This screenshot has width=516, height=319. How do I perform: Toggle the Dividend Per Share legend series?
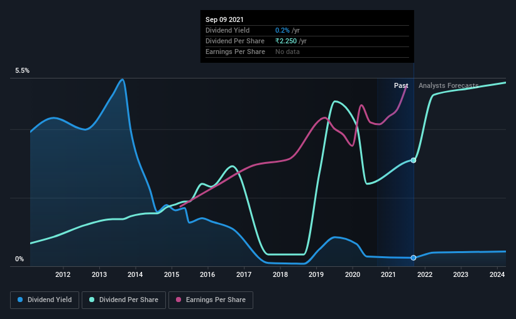coord(124,300)
